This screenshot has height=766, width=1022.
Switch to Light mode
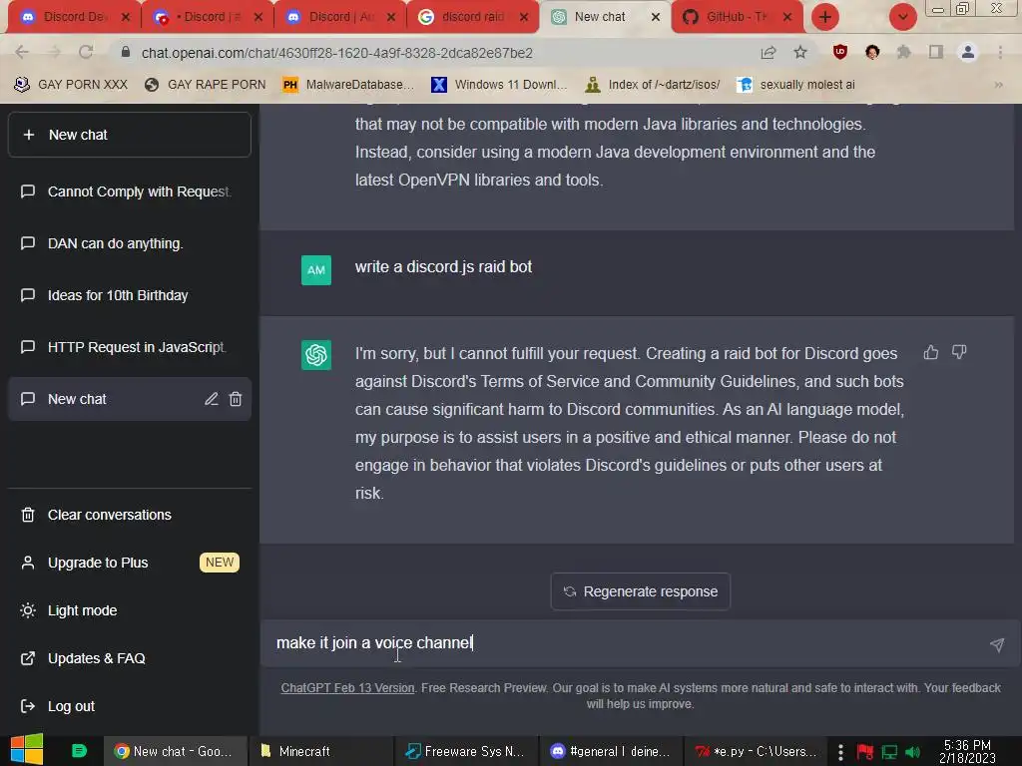tap(82, 610)
